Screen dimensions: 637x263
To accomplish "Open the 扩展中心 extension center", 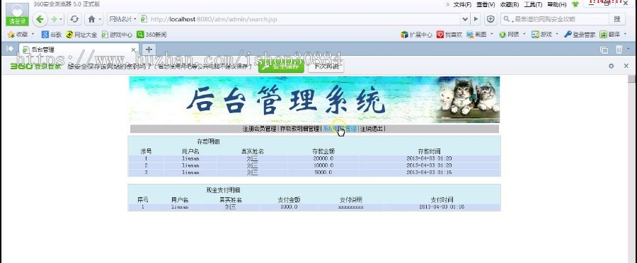I will [416, 35].
